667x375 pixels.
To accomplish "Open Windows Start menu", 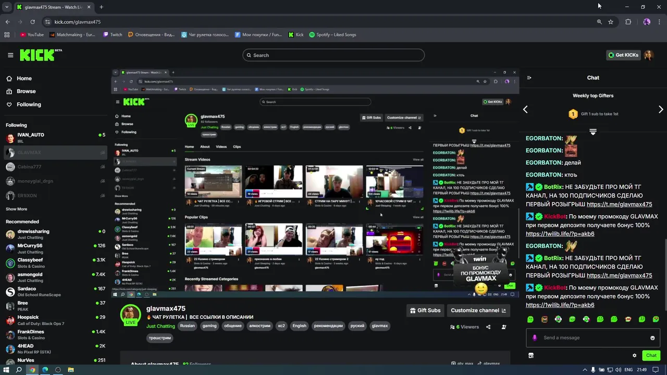I will [x=6, y=370].
